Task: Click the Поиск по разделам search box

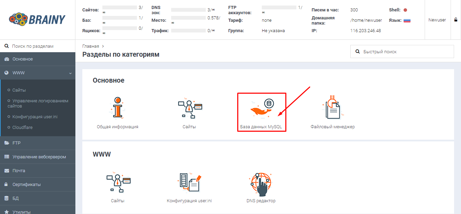Action: [37, 46]
